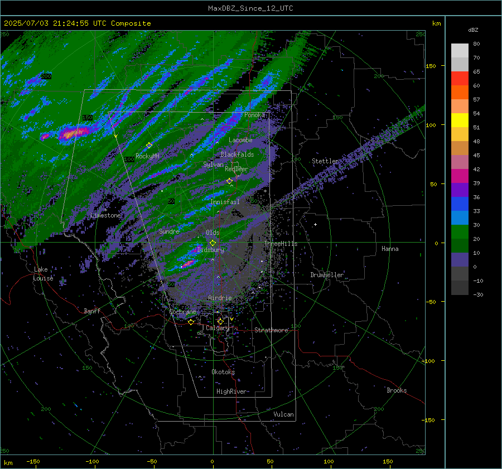
Task: Click the yellow diamond marker under Cochrane
Action: [191, 322]
